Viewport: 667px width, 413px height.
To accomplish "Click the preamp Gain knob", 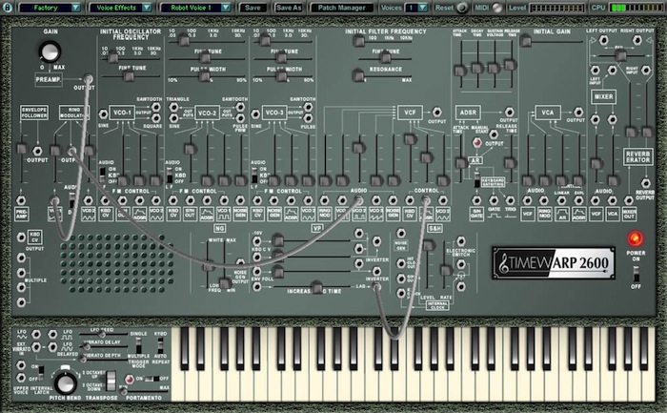I will coord(50,52).
